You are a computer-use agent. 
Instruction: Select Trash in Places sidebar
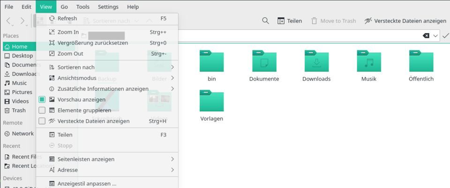(x=18, y=110)
